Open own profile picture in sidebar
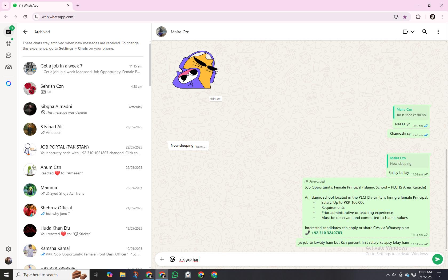Image resolution: width=448 pixels, height=280 pixels. 9,261
